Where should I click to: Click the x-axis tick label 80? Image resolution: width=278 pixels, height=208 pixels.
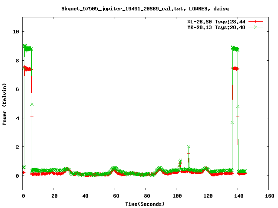point(147,196)
